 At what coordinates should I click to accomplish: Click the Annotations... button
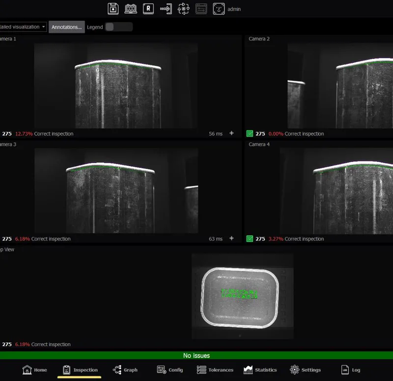(x=67, y=27)
